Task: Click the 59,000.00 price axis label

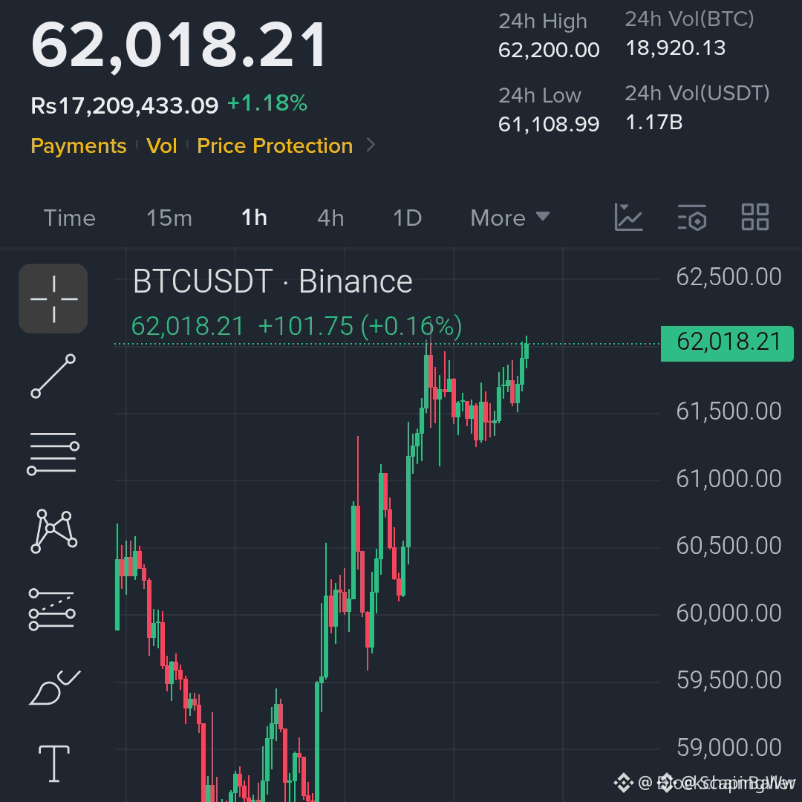Action: tap(729, 748)
